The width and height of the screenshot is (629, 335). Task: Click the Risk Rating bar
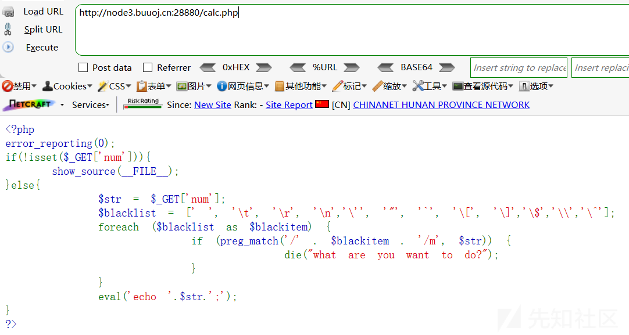[x=143, y=104]
